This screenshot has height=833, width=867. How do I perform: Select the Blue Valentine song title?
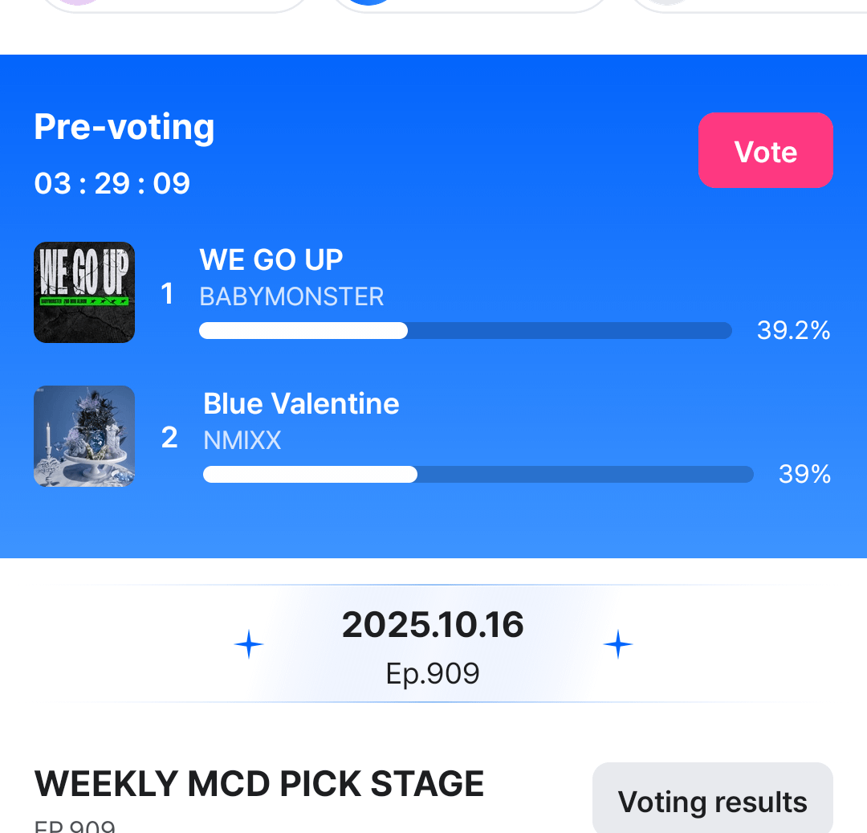click(x=301, y=403)
